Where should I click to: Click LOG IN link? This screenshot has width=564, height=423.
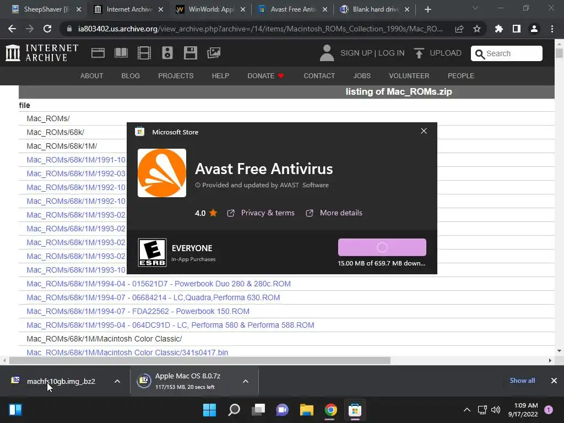click(392, 53)
